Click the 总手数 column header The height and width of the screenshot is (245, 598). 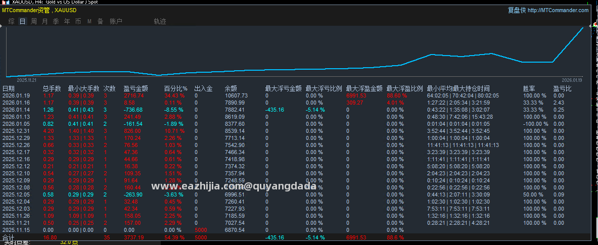click(52, 88)
